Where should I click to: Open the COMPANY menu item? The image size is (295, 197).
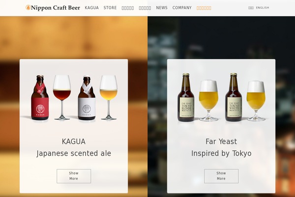[182, 8]
